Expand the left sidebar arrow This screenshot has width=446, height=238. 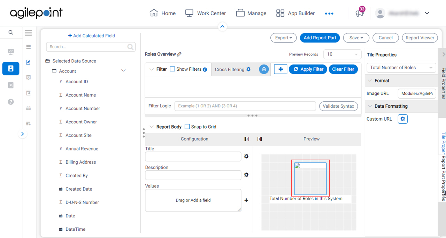[x=22, y=134]
